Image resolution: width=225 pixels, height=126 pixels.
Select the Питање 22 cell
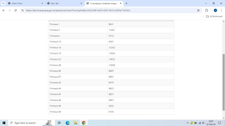[78, 59]
